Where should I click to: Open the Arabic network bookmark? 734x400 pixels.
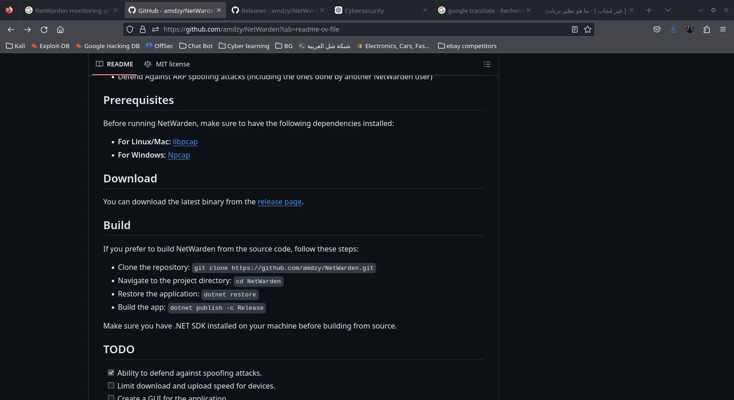324,46
